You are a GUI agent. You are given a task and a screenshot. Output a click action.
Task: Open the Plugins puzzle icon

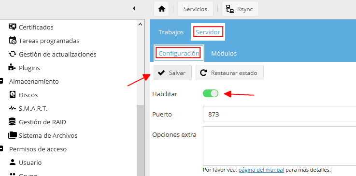(x=12, y=67)
